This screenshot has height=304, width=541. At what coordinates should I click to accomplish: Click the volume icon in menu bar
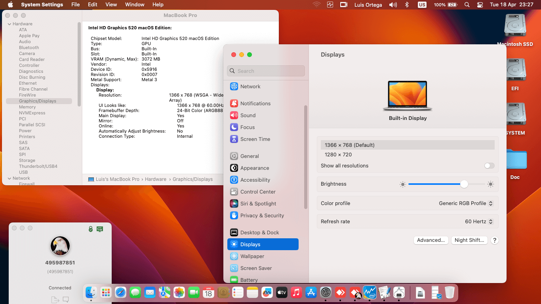[x=393, y=5]
